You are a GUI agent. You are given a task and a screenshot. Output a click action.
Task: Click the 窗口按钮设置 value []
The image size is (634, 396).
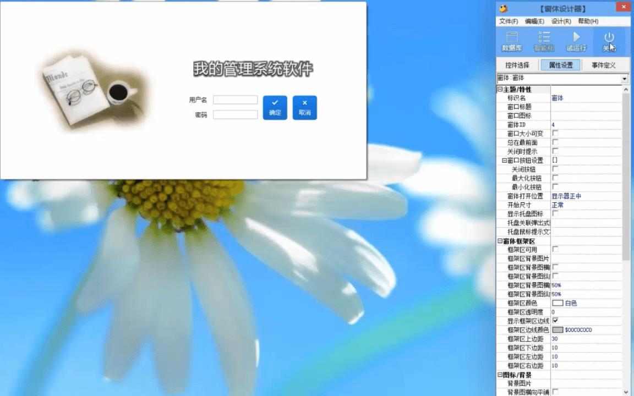pyautogui.click(x=555, y=160)
